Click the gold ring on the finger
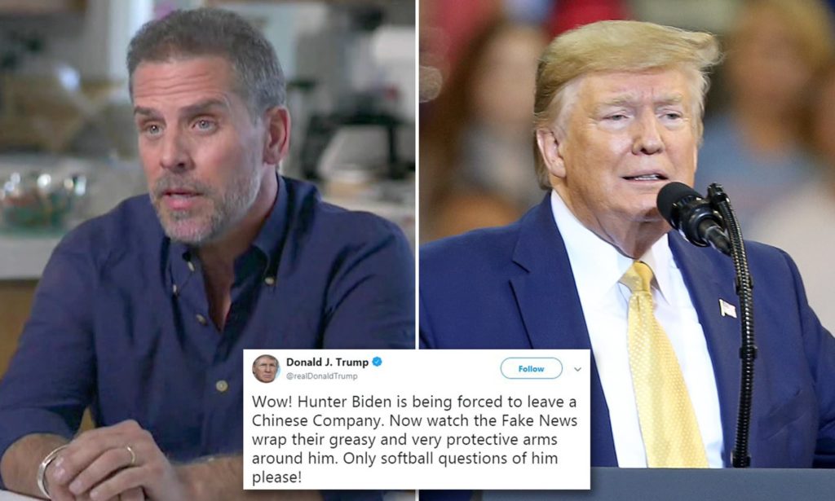Viewport: 835px width, 501px height. coord(130,455)
